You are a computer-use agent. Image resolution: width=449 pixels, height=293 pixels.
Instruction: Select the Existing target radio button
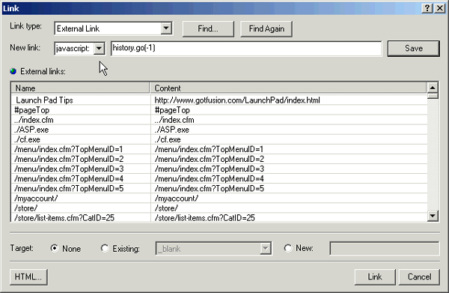pos(105,248)
